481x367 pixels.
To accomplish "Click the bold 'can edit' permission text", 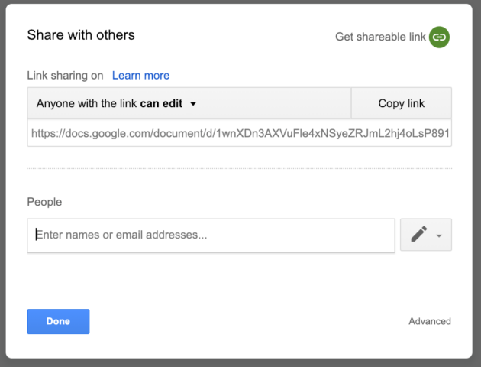I will 161,103.
